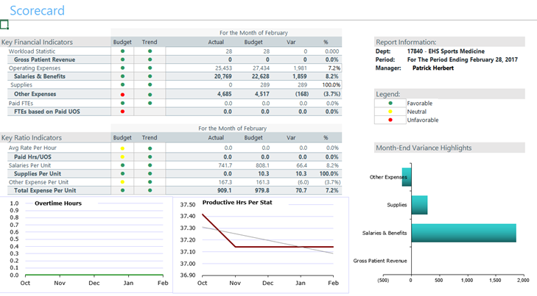Image resolution: width=537 pixels, height=296 pixels.
Task: Click the red Budget indicator for Other Expenses
Action: pos(122,94)
